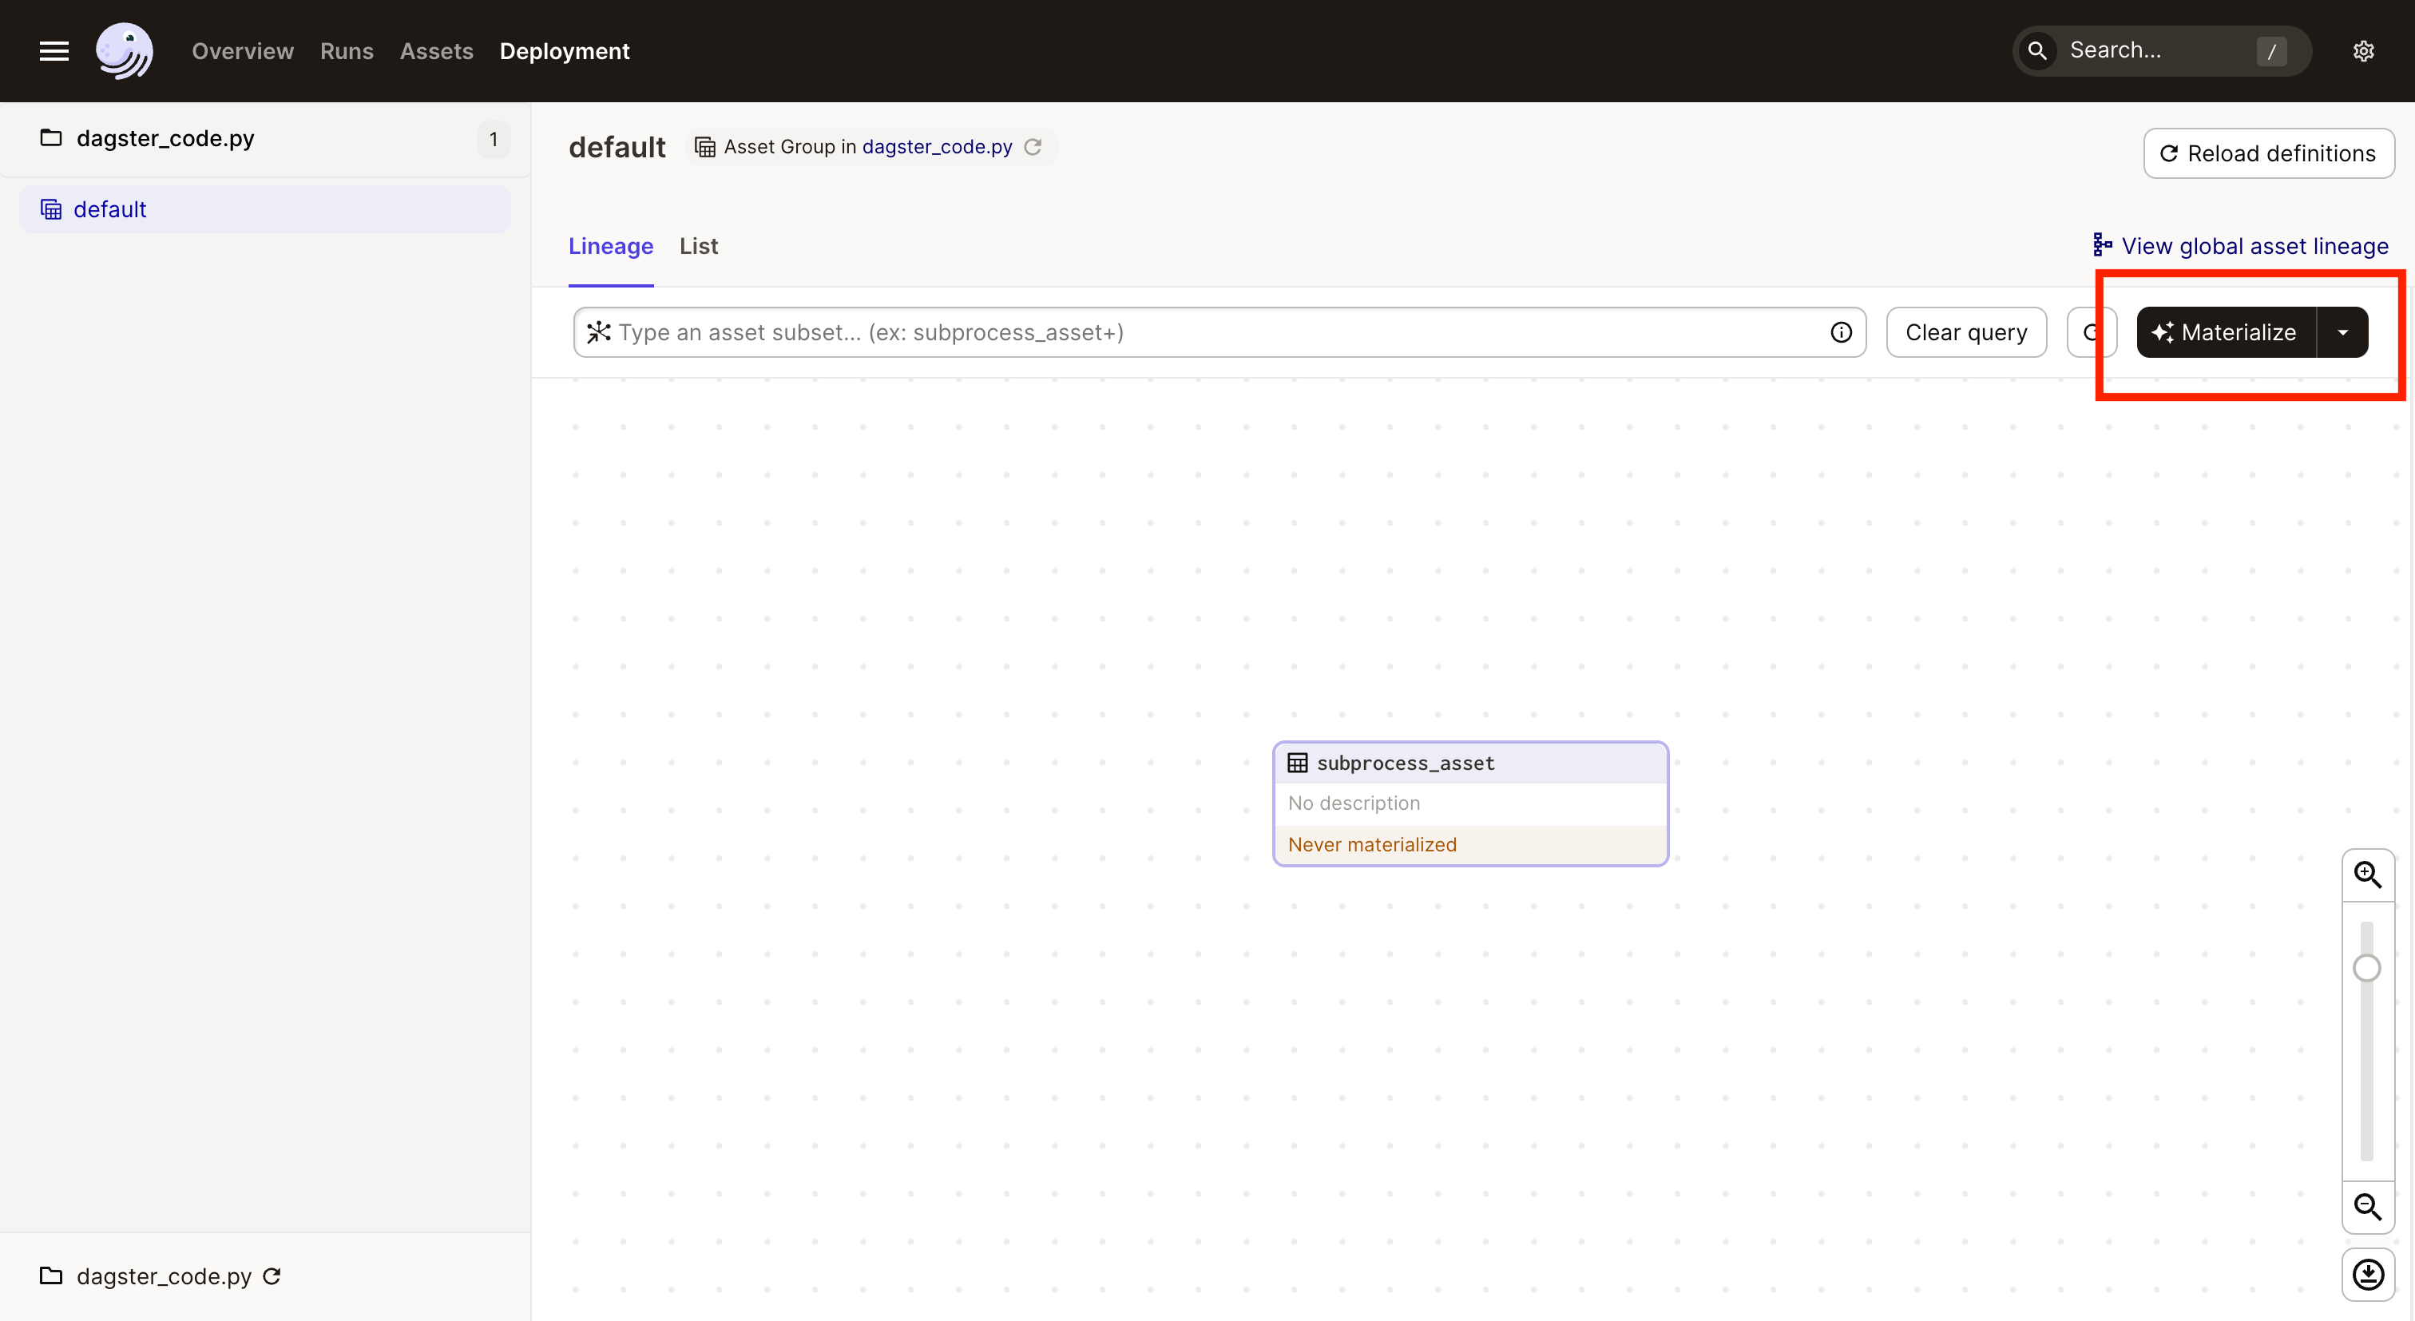Image resolution: width=2415 pixels, height=1321 pixels.
Task: Focus the asset subset query field
Action: tap(1209, 332)
